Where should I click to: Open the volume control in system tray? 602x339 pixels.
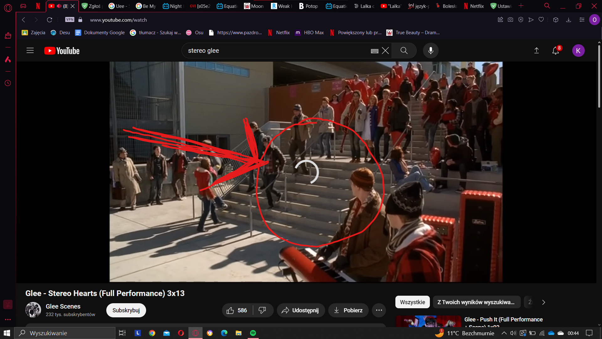tap(513, 333)
